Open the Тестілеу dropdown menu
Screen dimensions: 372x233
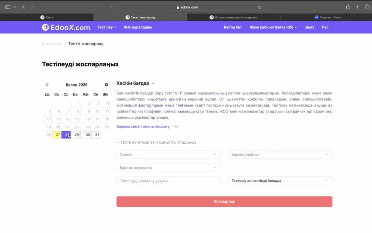[107, 27]
